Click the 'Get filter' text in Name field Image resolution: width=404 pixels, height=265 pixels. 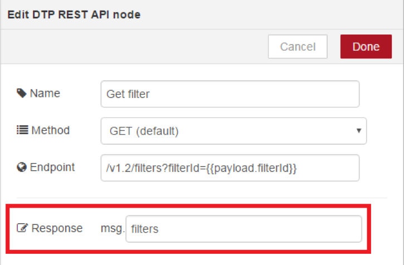128,94
